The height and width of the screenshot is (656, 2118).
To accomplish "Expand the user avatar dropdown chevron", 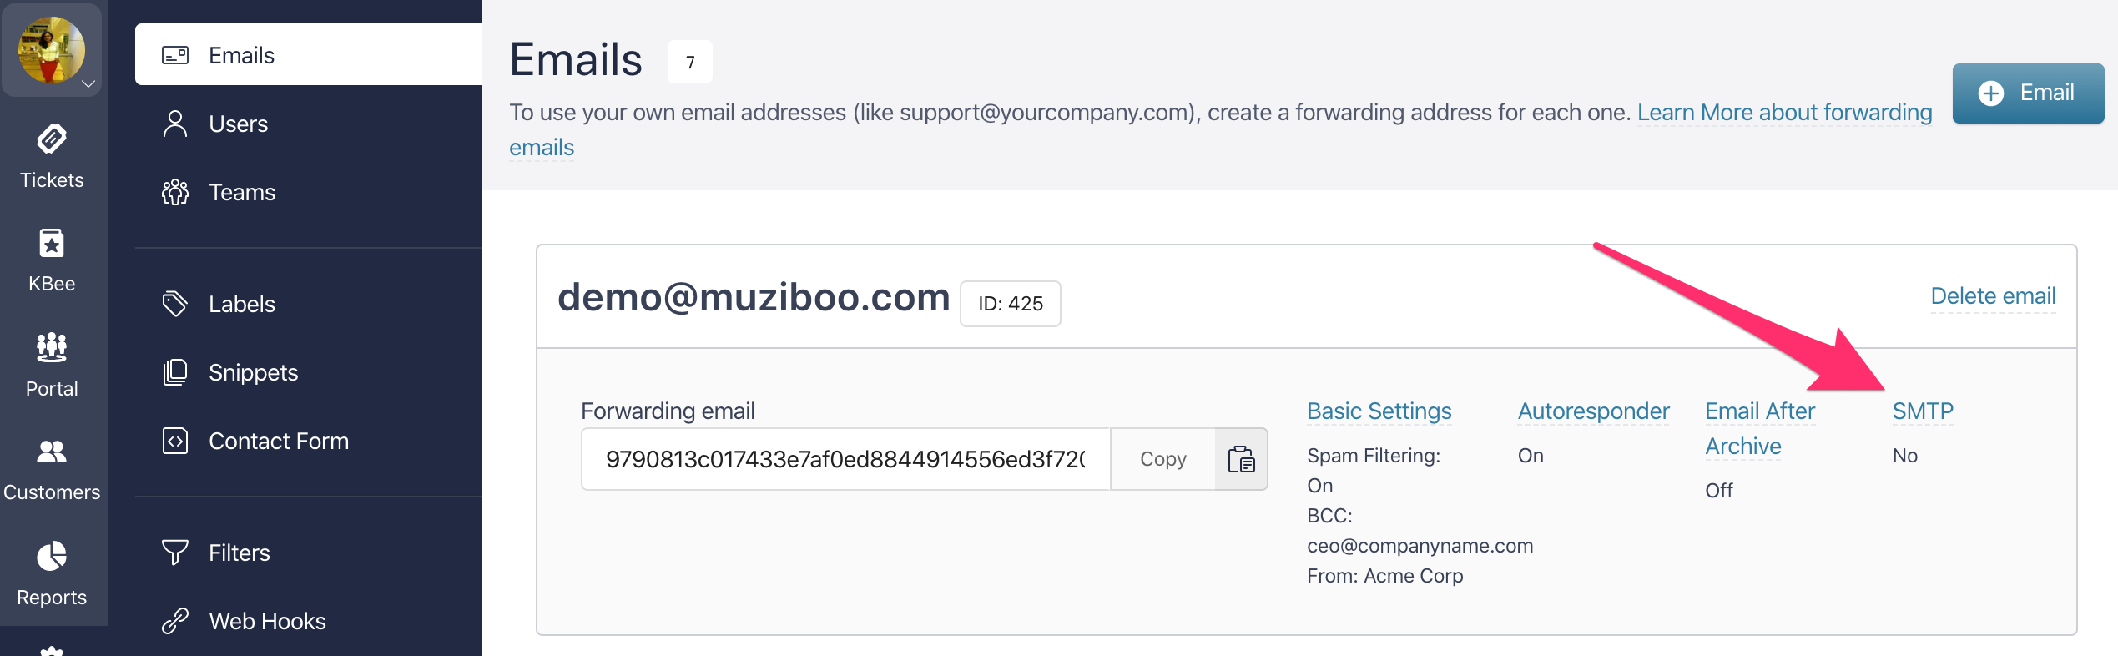I will tap(88, 83).
